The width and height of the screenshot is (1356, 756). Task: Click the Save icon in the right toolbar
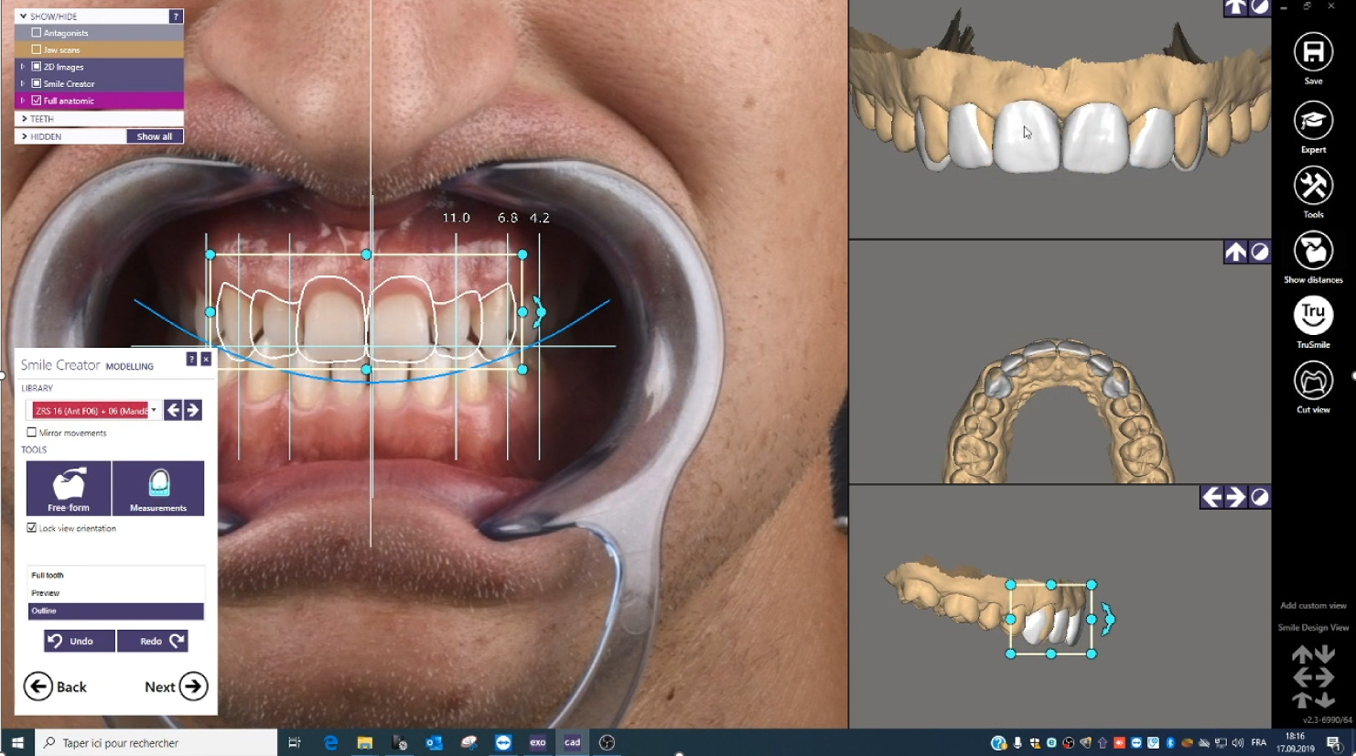[1313, 52]
